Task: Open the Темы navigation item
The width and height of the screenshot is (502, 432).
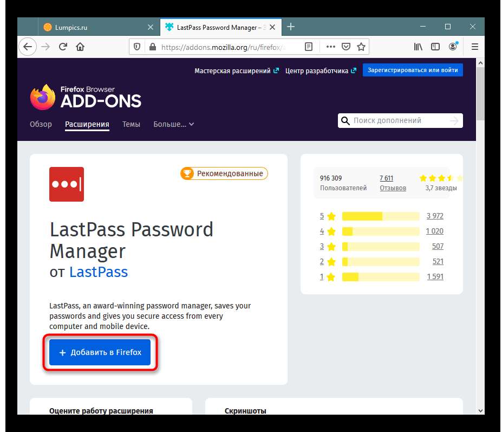Action: pos(131,124)
